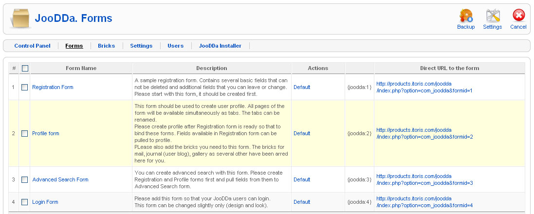
Task: Click the Backup toolbar icon
Action: (x=465, y=16)
